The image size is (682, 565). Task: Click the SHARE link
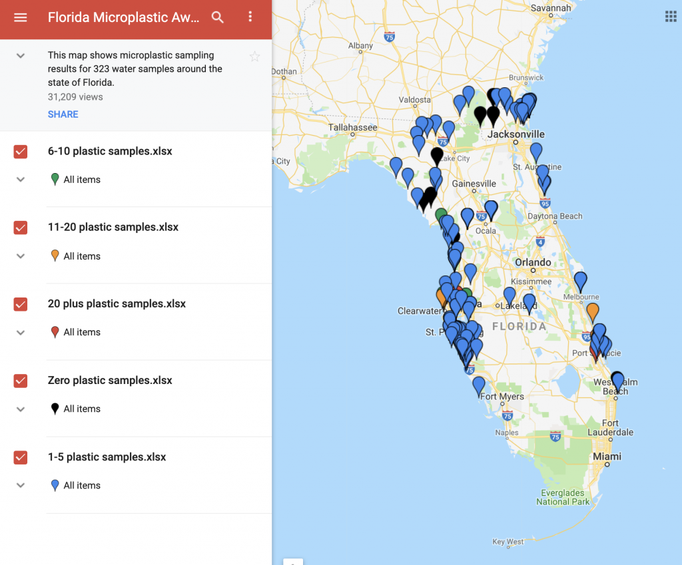coord(63,114)
